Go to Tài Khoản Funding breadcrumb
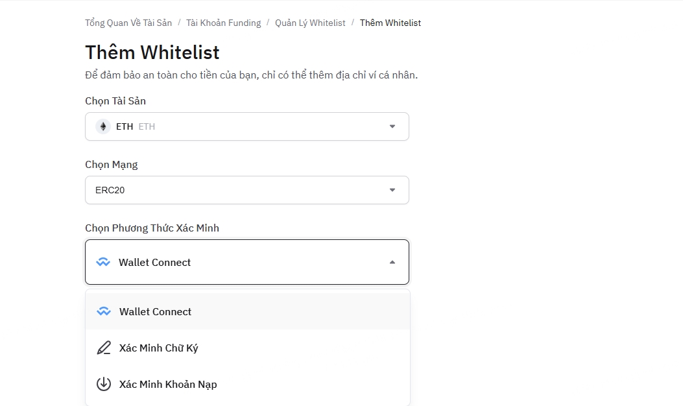 pos(224,23)
